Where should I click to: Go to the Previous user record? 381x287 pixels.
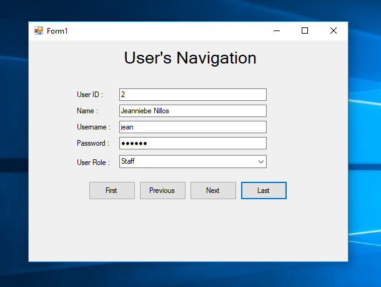tap(162, 191)
